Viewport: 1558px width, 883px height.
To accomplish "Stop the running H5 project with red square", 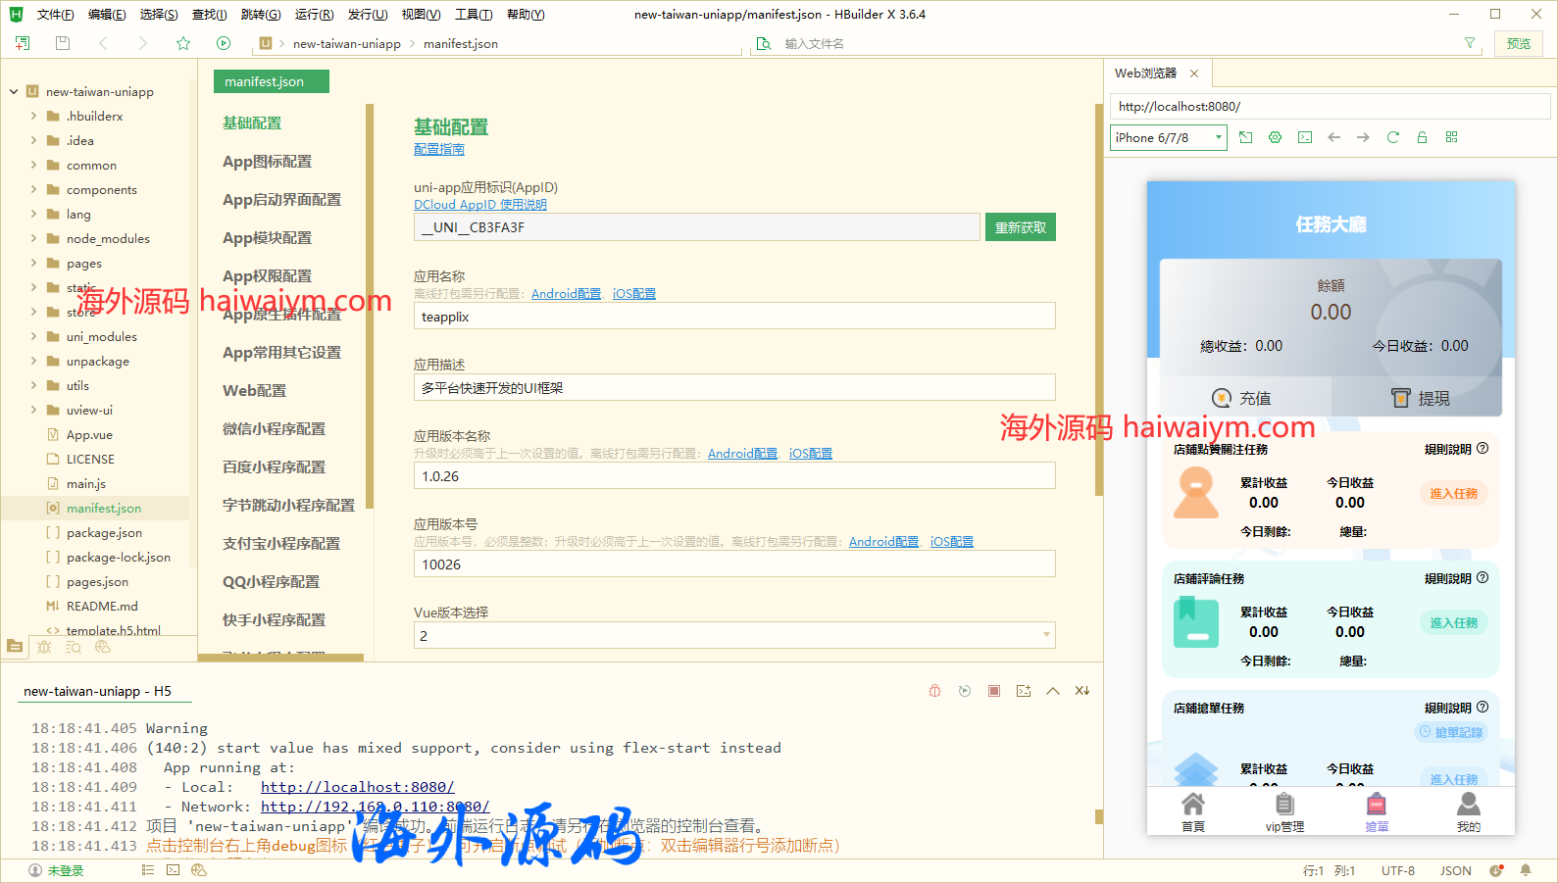I will tap(994, 691).
